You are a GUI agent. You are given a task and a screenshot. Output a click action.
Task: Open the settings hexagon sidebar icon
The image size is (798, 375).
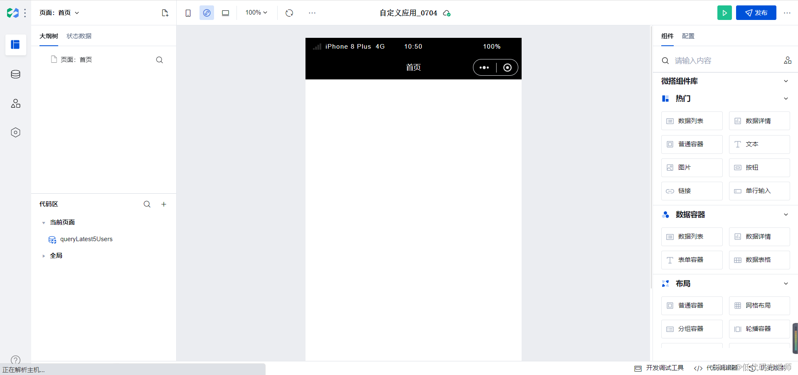[x=15, y=133]
